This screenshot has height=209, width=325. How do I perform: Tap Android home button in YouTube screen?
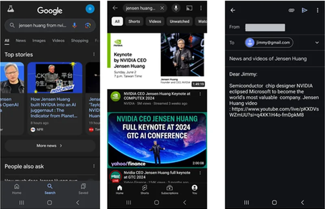(x=156, y=203)
